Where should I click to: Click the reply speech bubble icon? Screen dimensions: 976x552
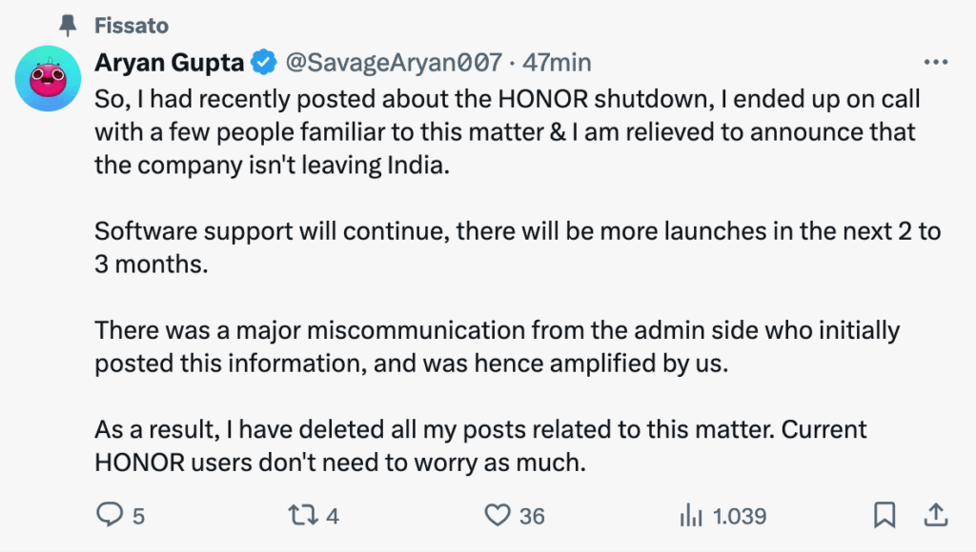[x=109, y=516]
